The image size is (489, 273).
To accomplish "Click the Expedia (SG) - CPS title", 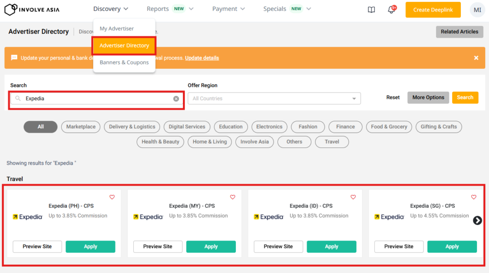I will coord(432,206).
